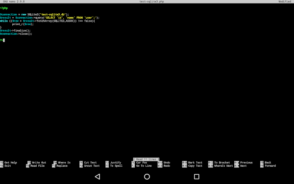Screen dimensions: 294x184
Task: Click the WhereIs Next shortcut label
Action: click(223, 166)
